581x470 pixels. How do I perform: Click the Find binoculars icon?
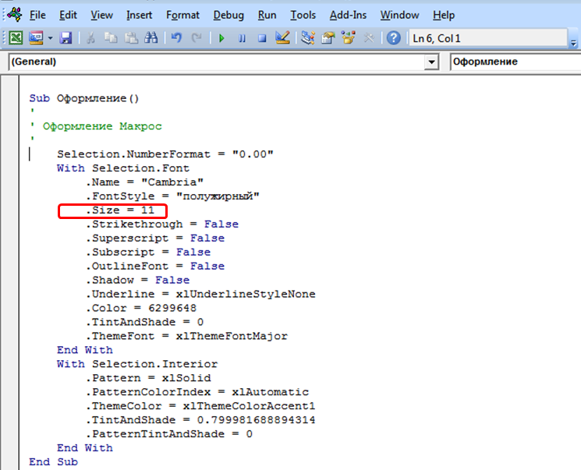[x=151, y=38]
